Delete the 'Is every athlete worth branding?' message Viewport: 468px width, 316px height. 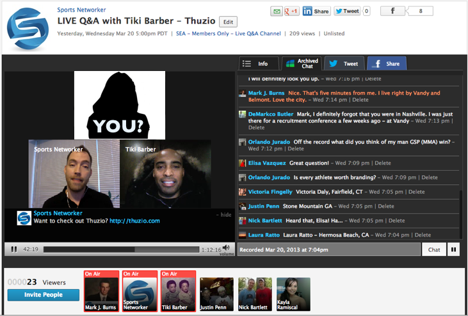[x=430, y=177]
